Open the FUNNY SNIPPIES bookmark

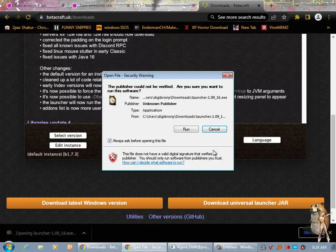point(73,28)
